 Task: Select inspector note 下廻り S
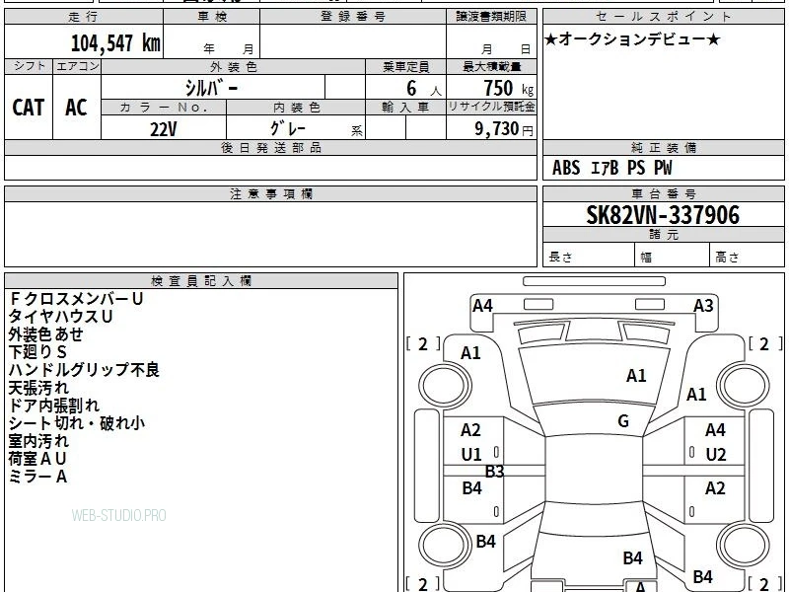37,352
